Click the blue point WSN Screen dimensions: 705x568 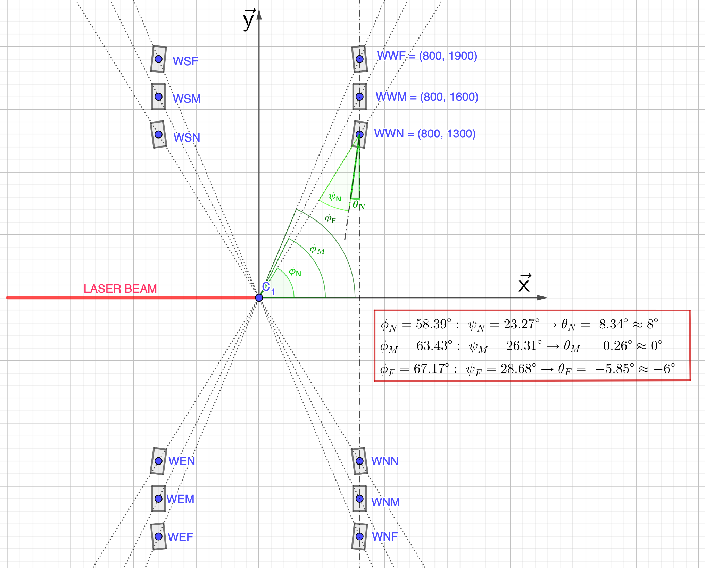(x=158, y=134)
